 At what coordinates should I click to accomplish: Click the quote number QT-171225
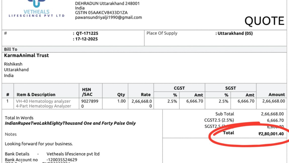coord(87,33)
